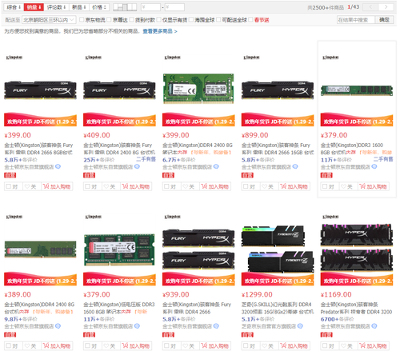Sort results by 综合
The width and height of the screenshot is (400, 359).
(14, 7)
